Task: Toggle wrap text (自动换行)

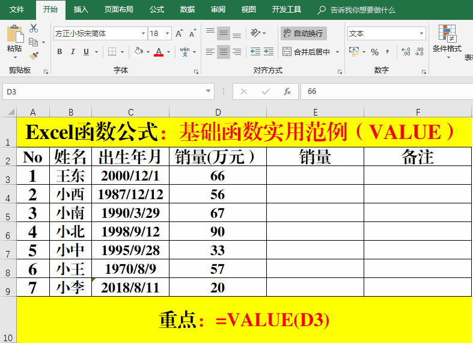Action: tap(304, 33)
